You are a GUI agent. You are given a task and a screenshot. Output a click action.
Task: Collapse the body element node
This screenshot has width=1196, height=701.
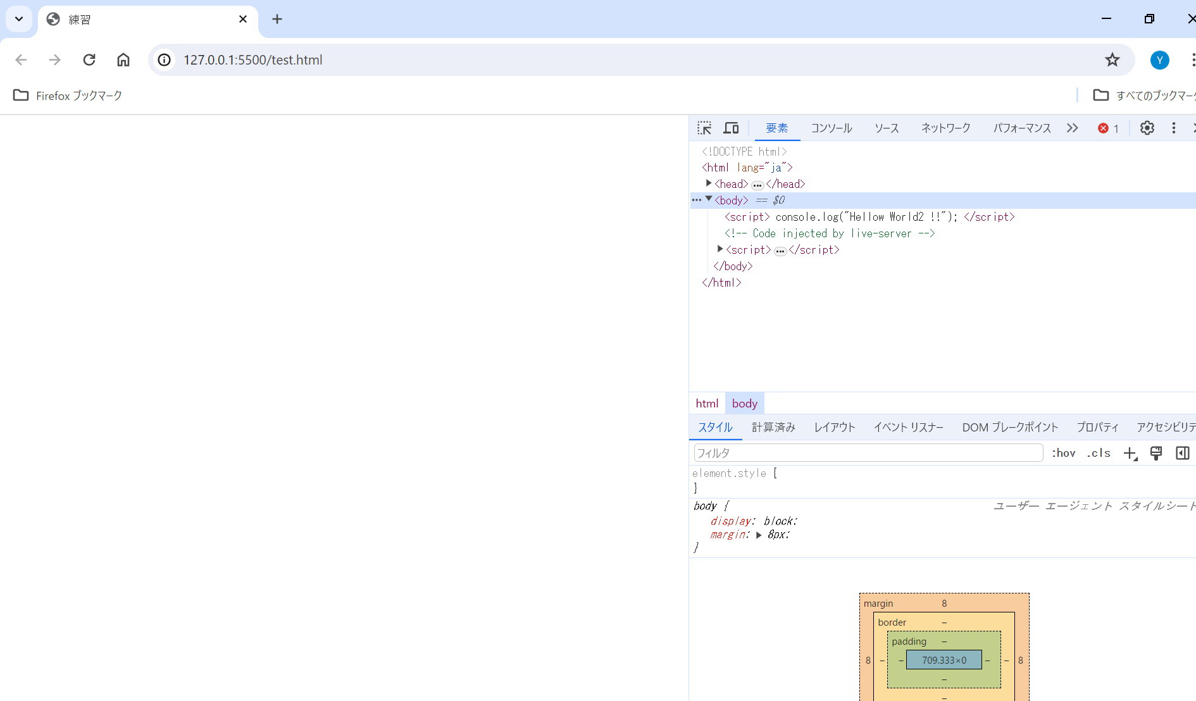[x=709, y=199]
